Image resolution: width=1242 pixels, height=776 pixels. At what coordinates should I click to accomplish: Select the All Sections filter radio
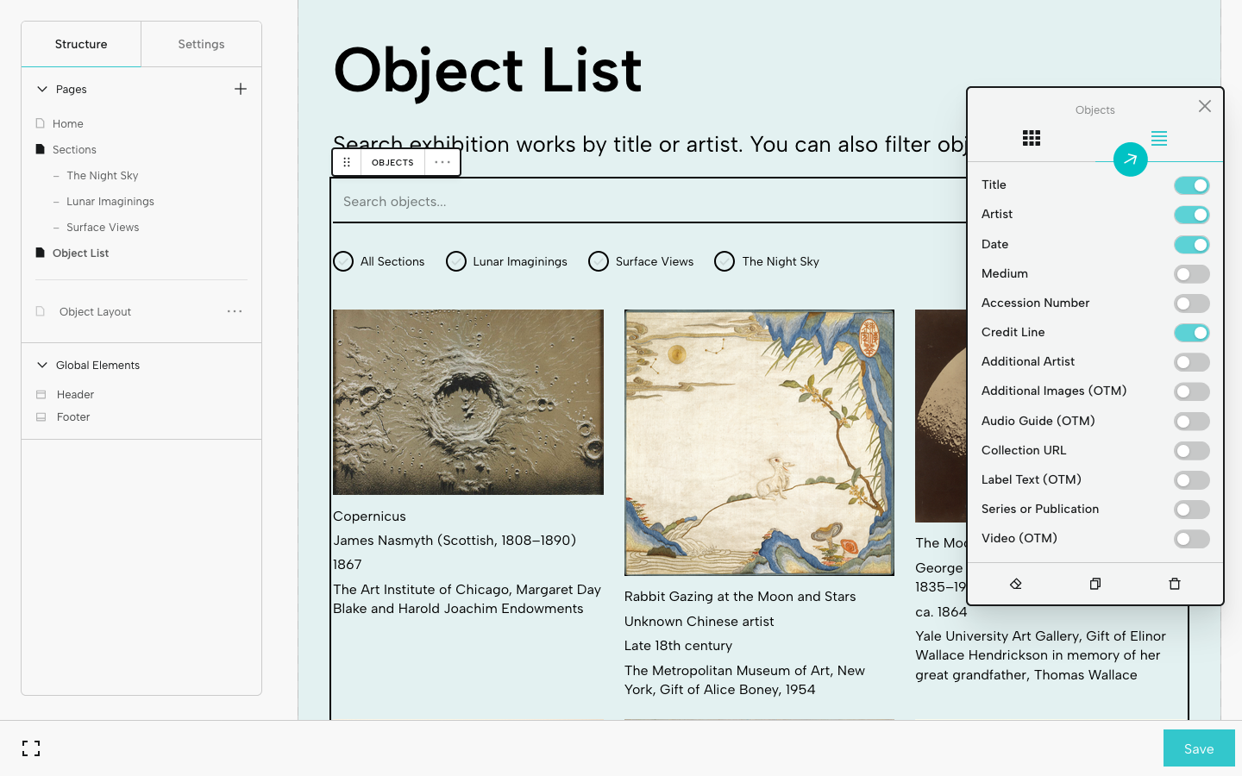coord(343,261)
